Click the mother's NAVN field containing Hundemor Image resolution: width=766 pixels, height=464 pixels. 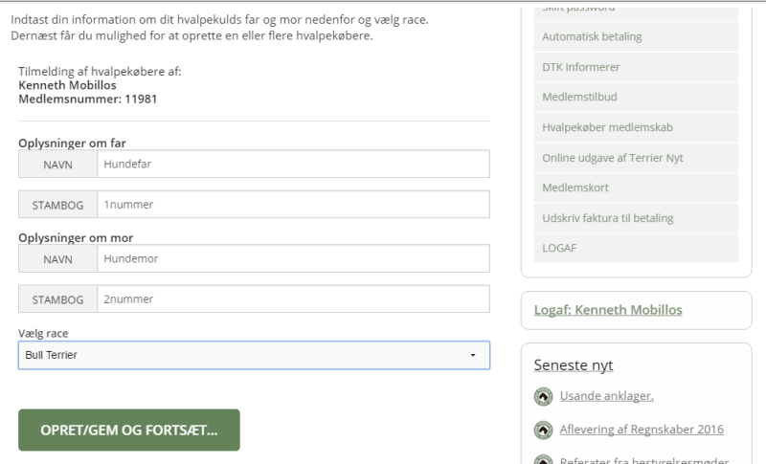pos(293,258)
